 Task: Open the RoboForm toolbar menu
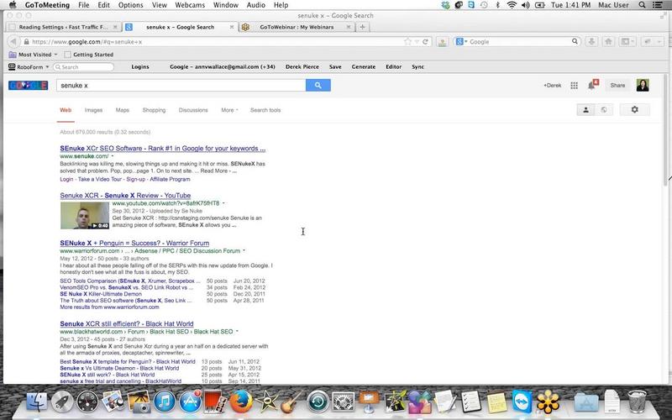(x=29, y=67)
